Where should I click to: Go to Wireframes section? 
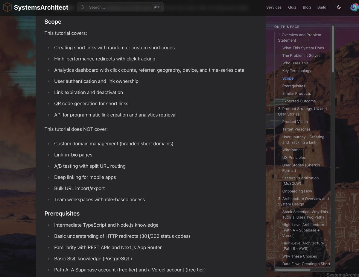click(292, 150)
